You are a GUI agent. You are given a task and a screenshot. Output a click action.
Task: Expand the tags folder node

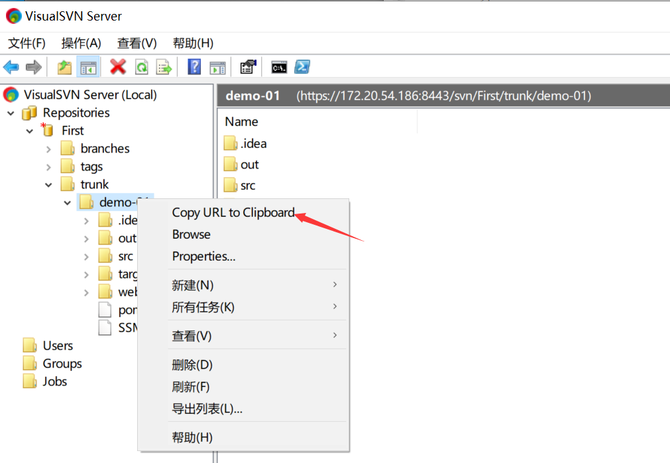[48, 167]
